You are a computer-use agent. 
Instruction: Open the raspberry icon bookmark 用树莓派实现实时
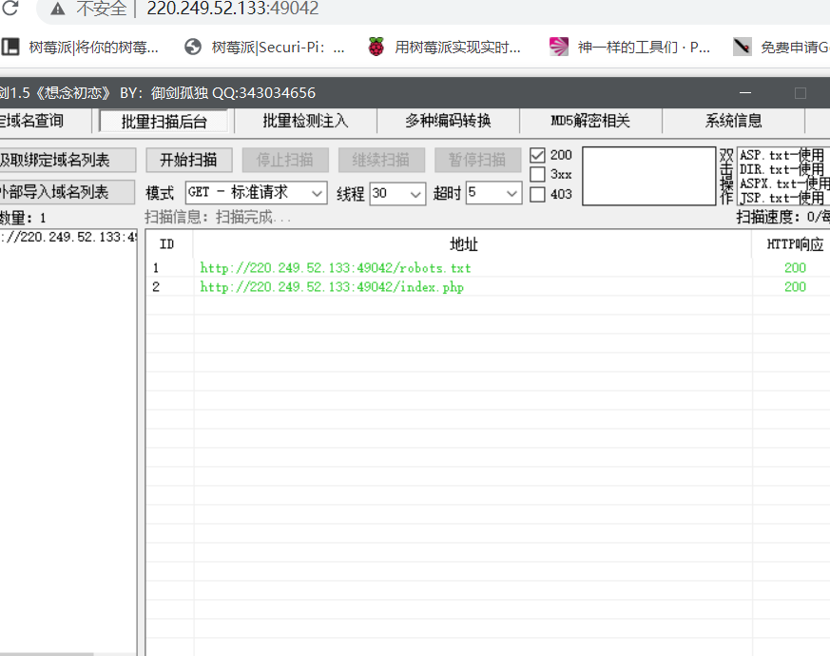point(376,47)
